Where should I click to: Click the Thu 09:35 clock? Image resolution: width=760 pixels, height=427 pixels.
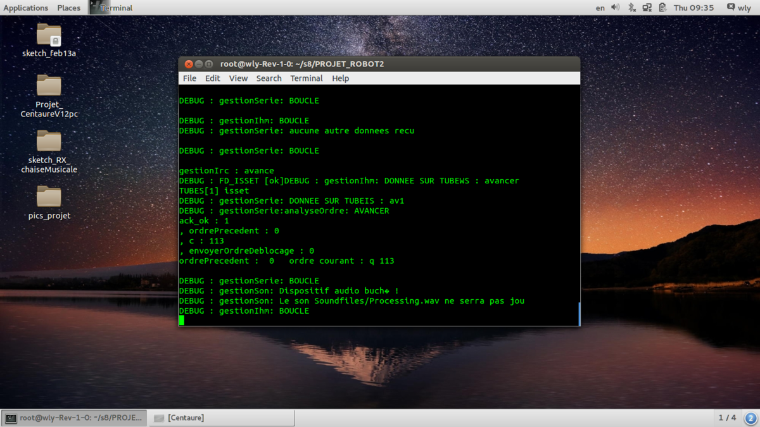693,8
